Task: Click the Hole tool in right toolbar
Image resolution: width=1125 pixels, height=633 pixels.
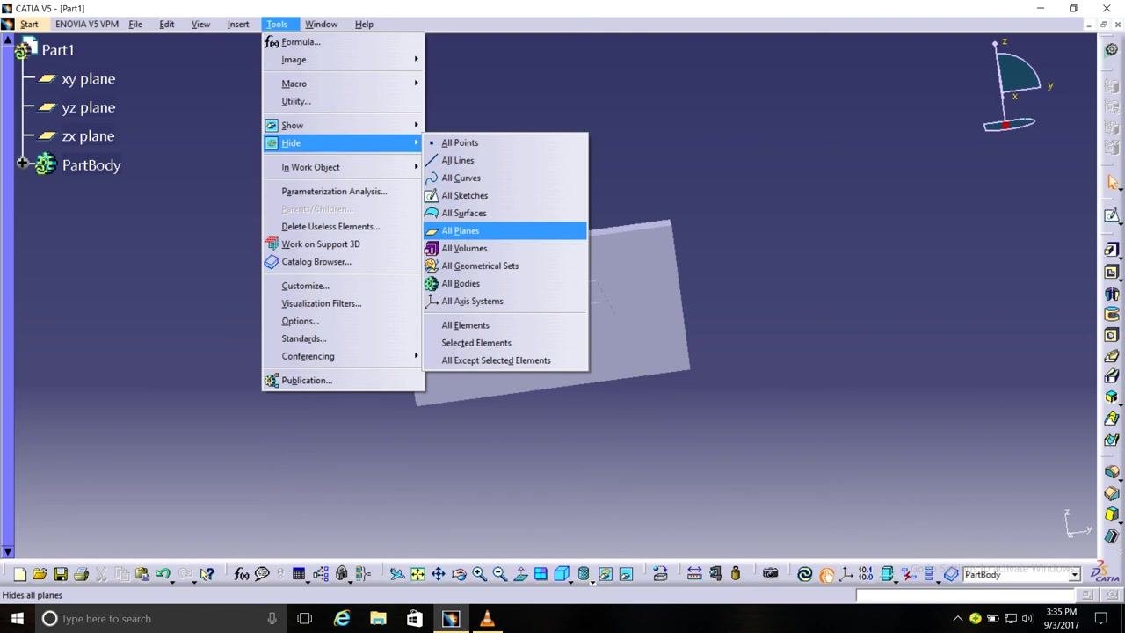Action: click(1112, 335)
